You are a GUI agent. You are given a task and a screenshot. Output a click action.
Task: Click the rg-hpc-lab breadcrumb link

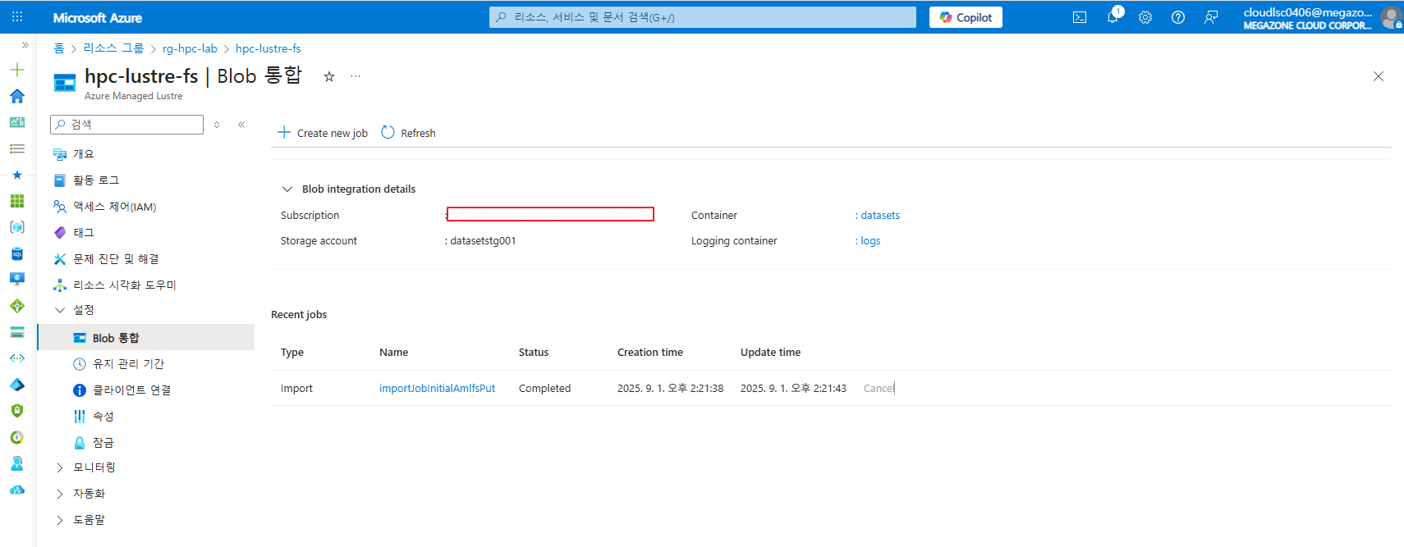click(190, 48)
